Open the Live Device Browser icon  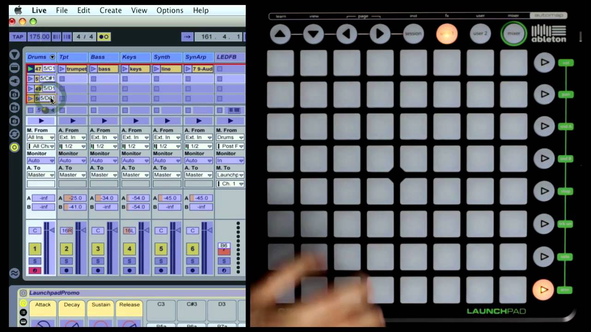coord(15,68)
